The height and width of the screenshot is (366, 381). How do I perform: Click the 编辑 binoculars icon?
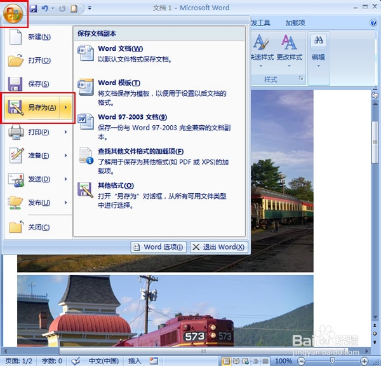[318, 41]
